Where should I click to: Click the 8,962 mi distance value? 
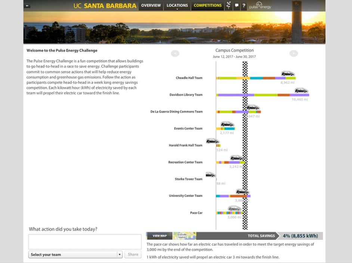(287, 83)
